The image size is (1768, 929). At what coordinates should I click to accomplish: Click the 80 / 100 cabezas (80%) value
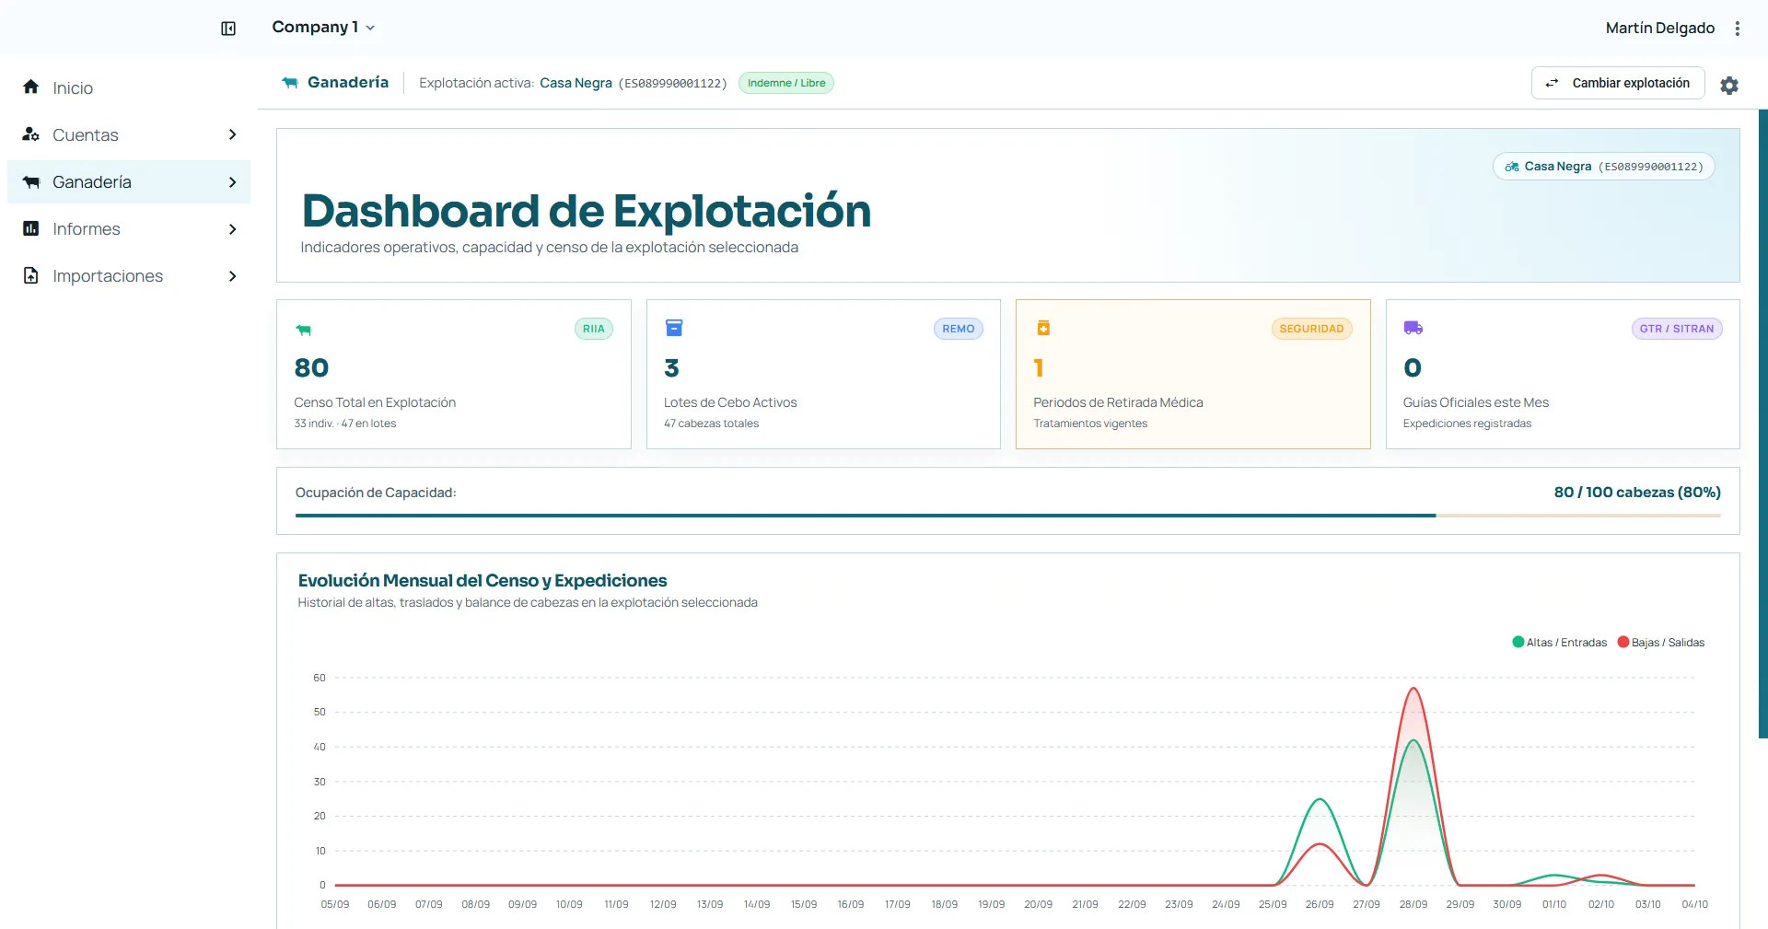click(x=1637, y=493)
